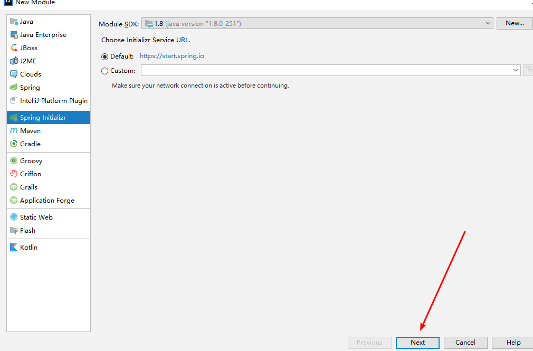Click the New... SDK button

point(515,23)
